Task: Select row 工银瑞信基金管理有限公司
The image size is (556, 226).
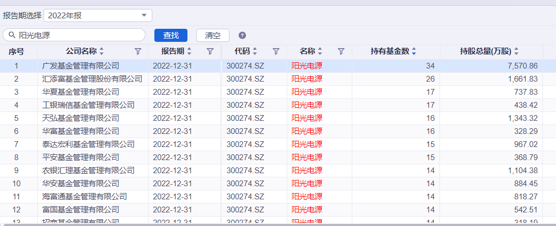Action: (278, 105)
